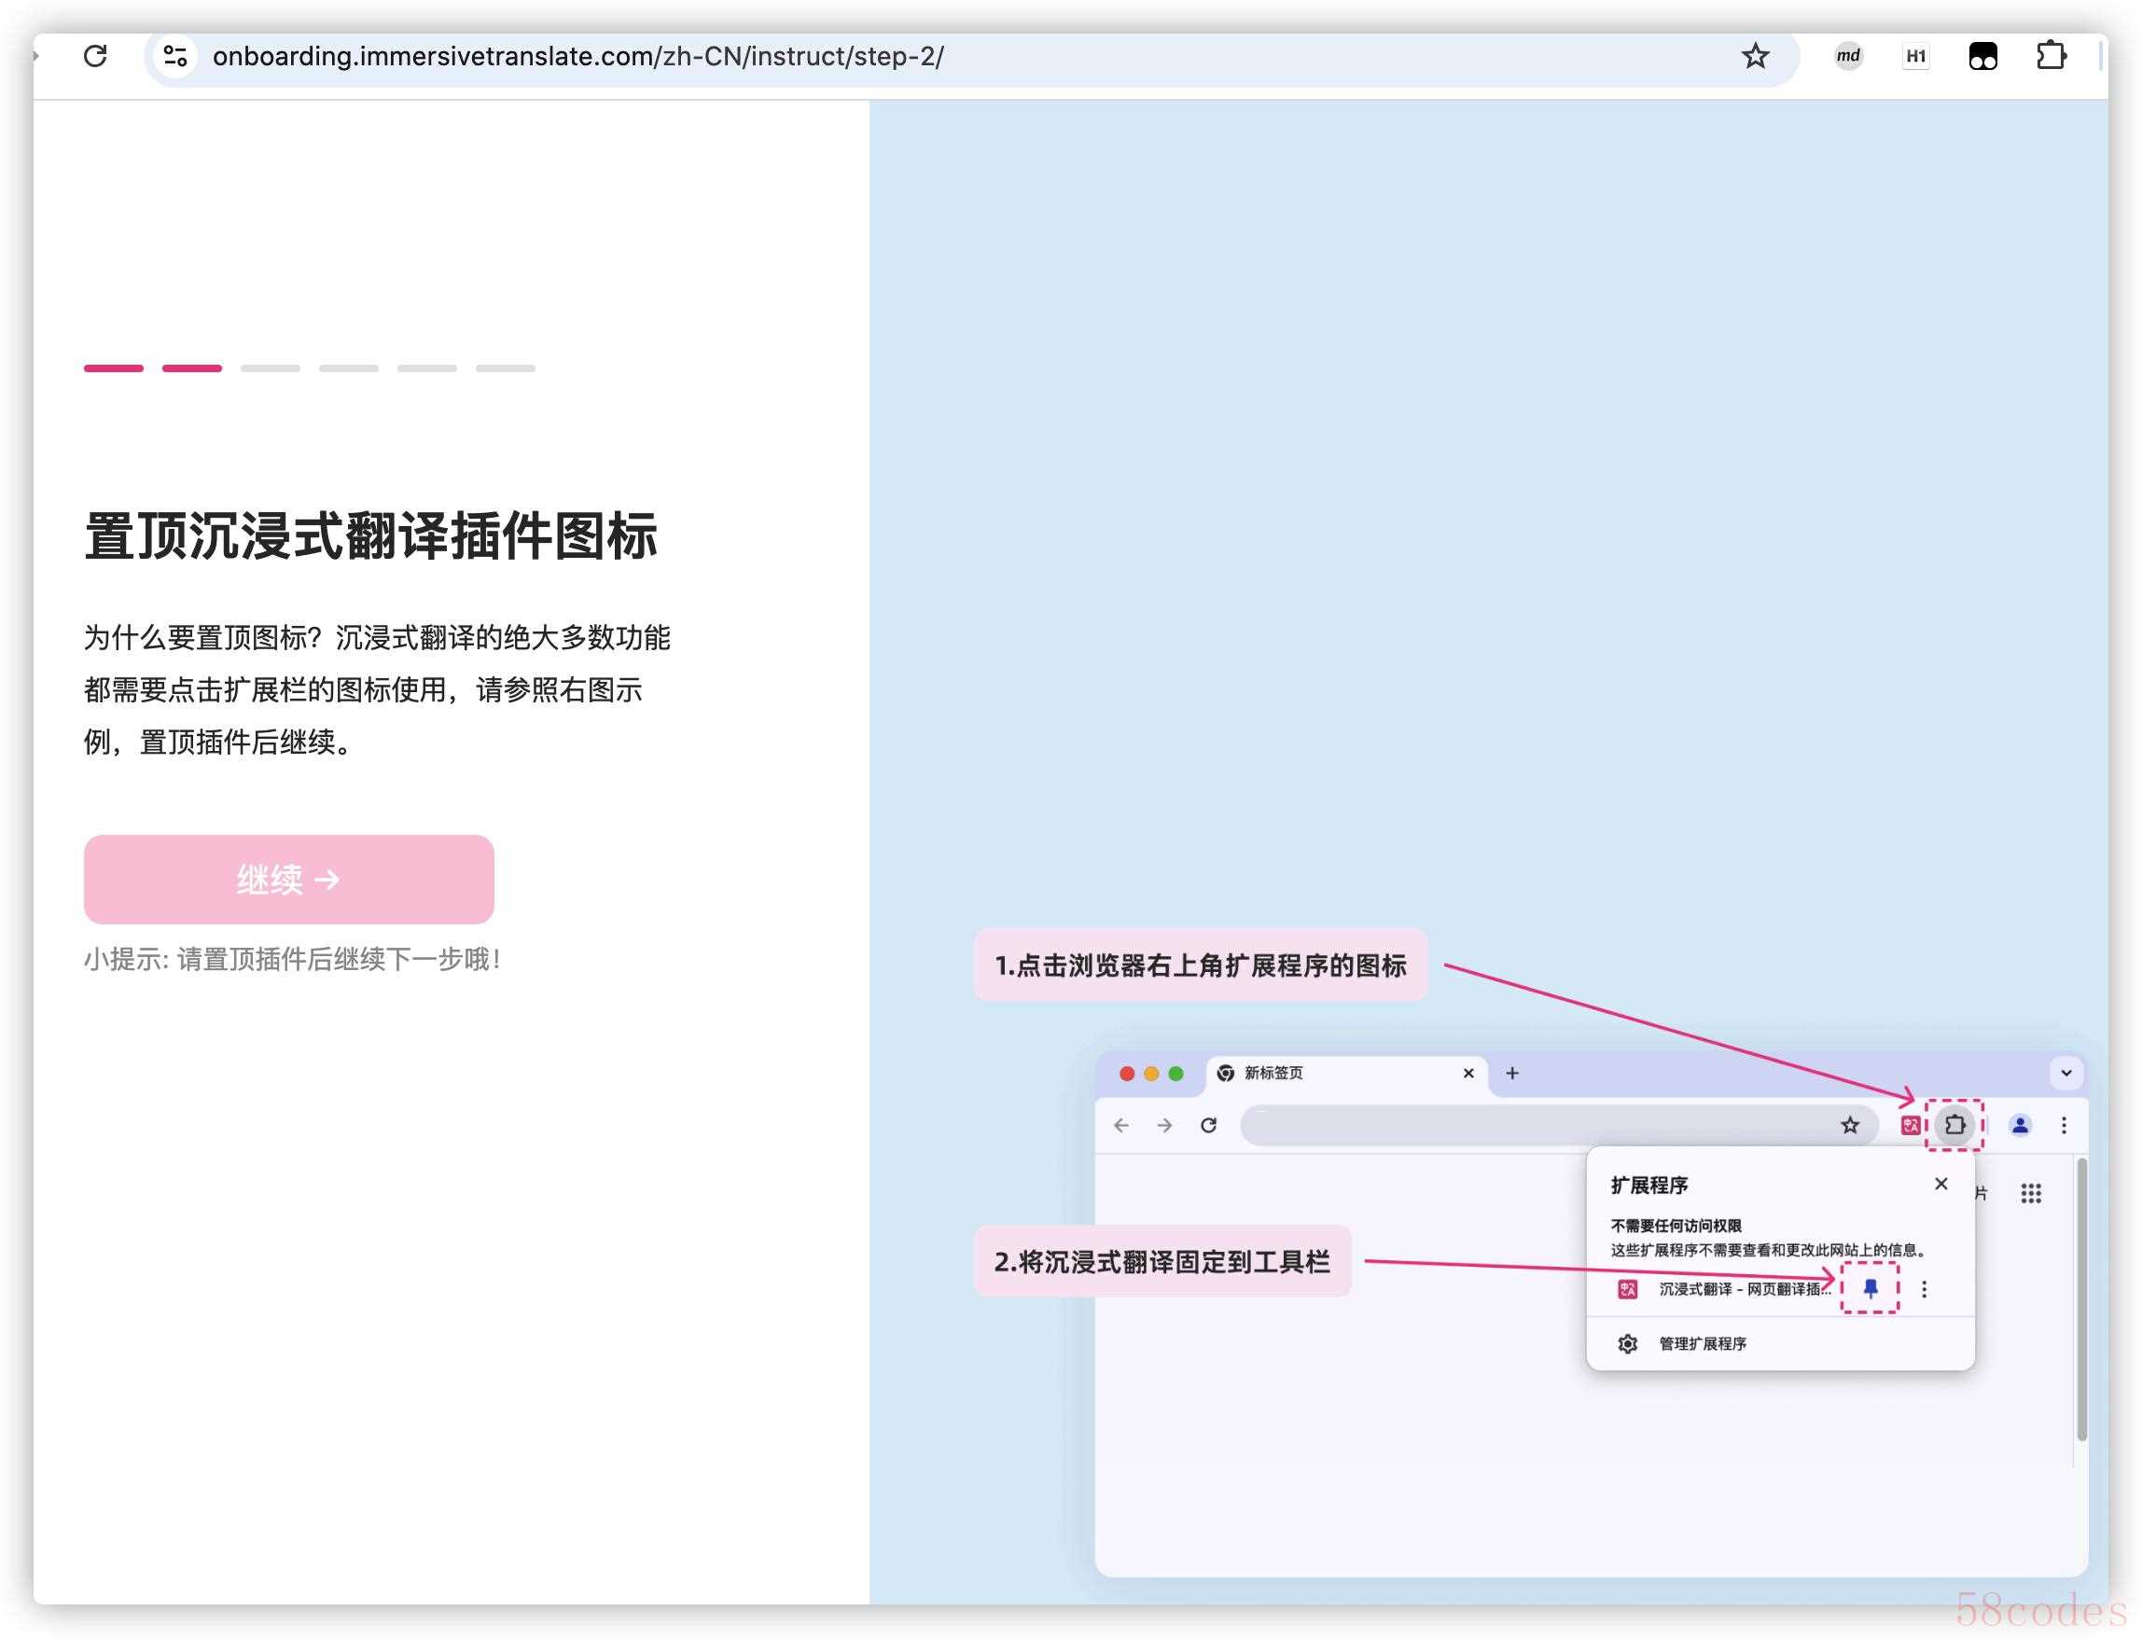Jump to fifth gray progress step

point(427,368)
